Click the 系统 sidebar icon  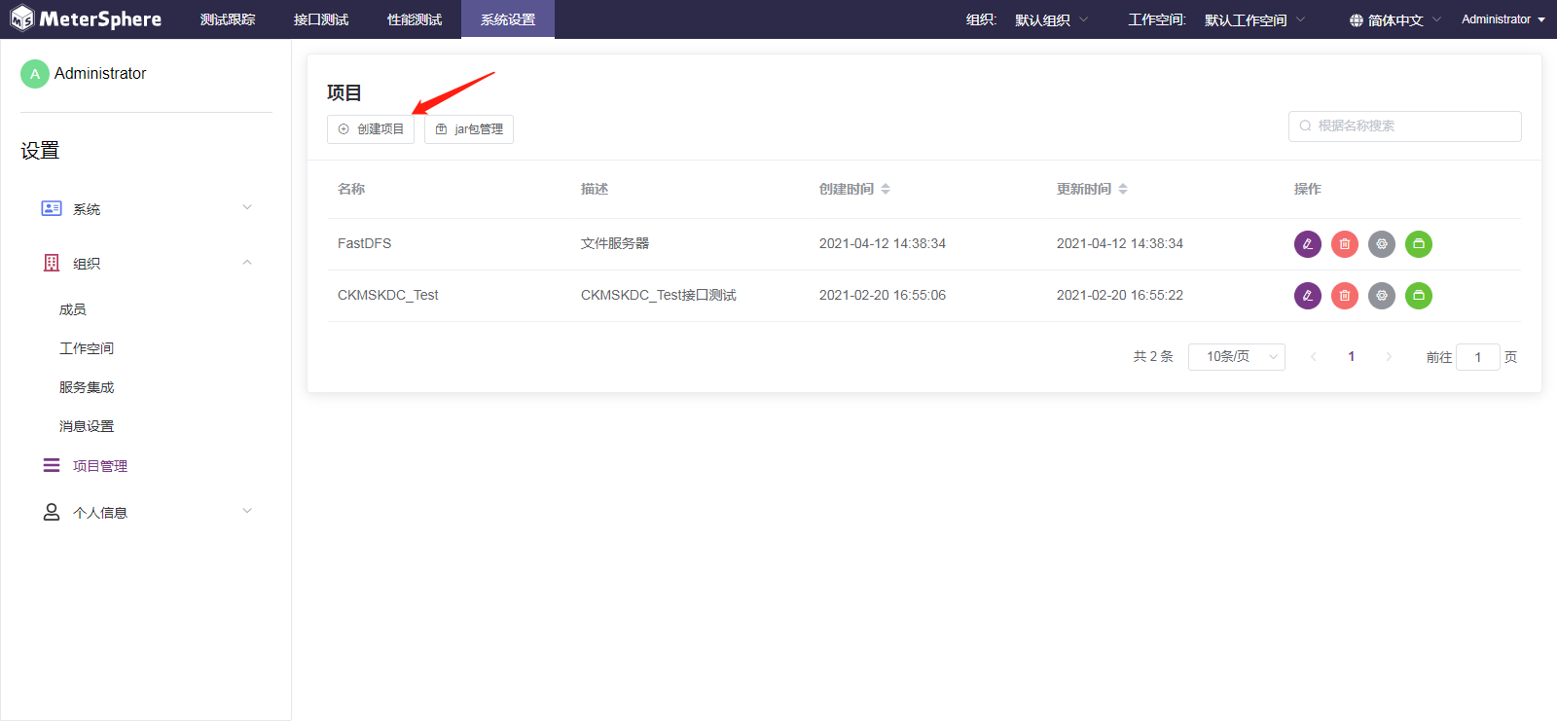52,208
